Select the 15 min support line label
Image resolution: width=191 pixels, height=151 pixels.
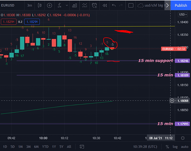tap(156, 61)
